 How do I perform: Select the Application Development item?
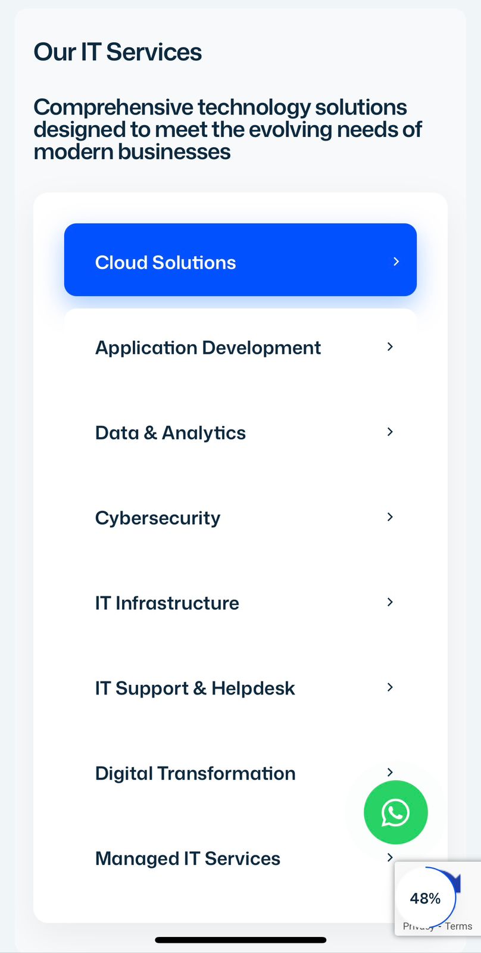point(208,348)
